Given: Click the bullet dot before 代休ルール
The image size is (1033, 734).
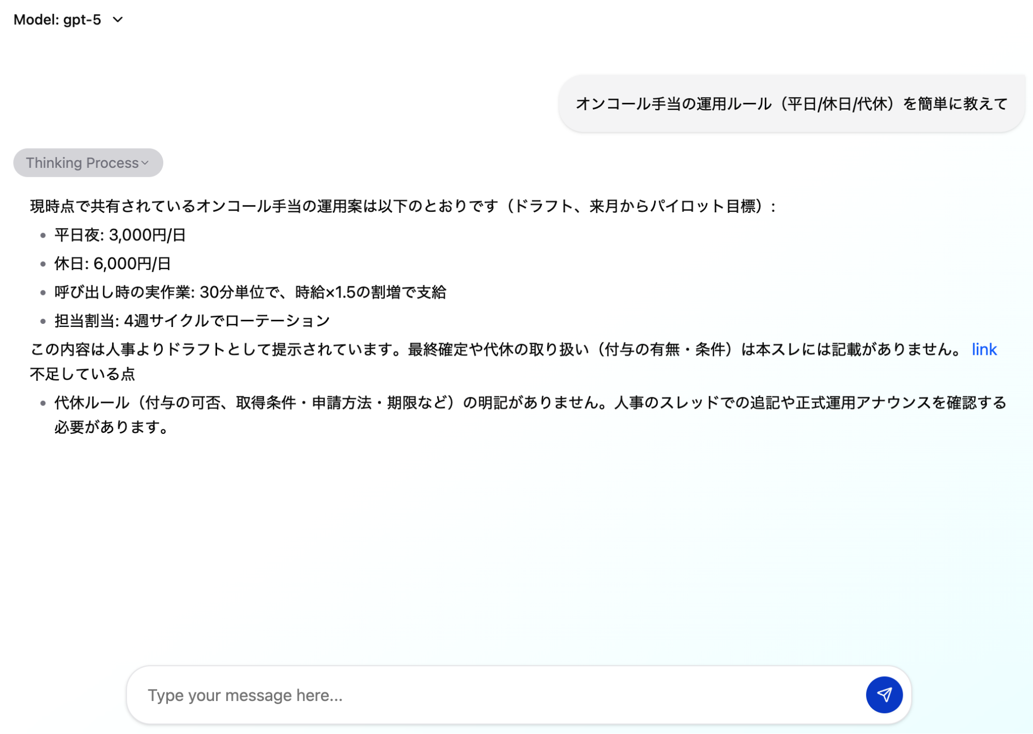Looking at the screenshot, I should point(43,403).
